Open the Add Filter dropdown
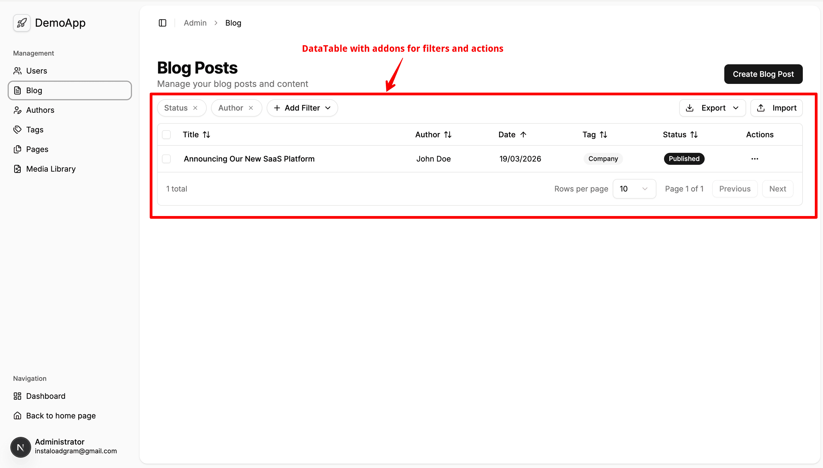Image resolution: width=823 pixels, height=468 pixels. 302,108
